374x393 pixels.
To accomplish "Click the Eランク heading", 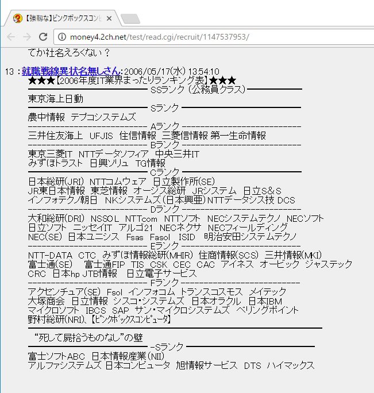I will tap(165, 246).
